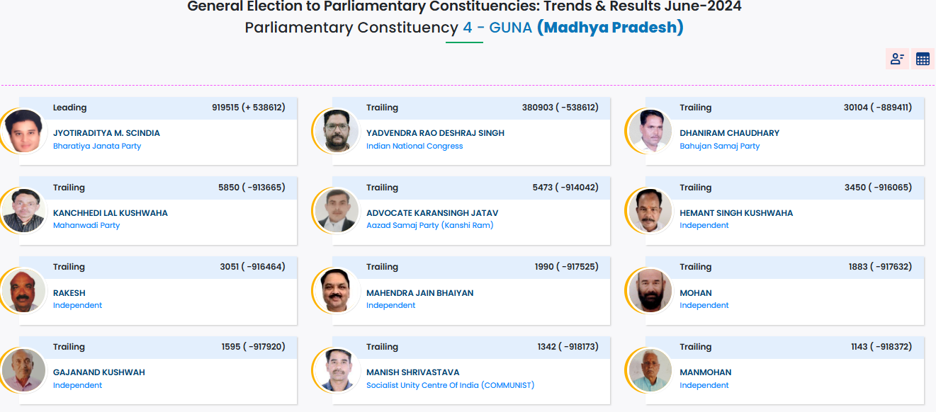
Task: Click Dhaniram Chaudhary's candidate photo
Action: 650,131
